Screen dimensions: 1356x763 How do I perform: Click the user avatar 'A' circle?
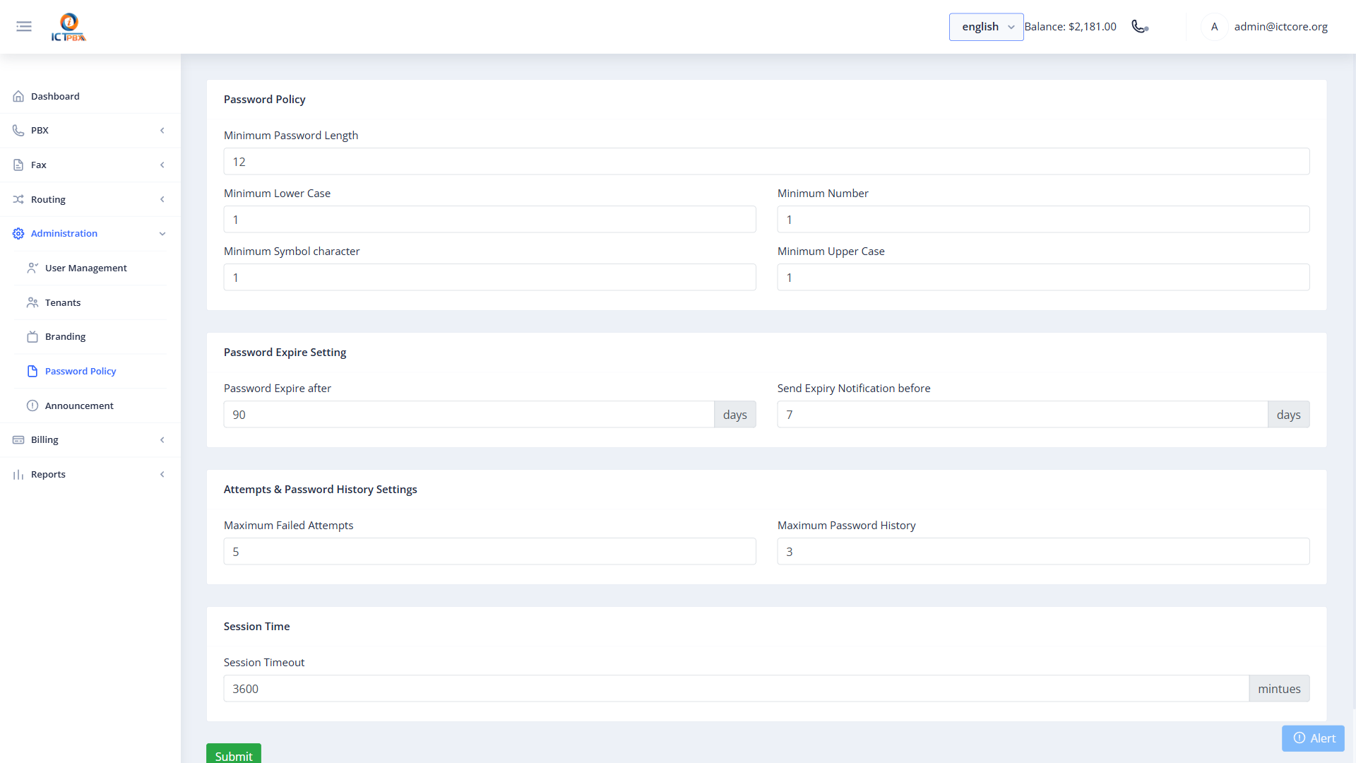(x=1214, y=27)
